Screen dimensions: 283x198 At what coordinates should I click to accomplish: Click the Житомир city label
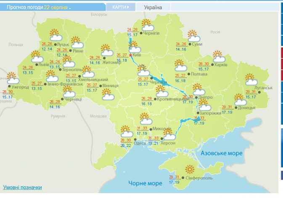(111, 63)
